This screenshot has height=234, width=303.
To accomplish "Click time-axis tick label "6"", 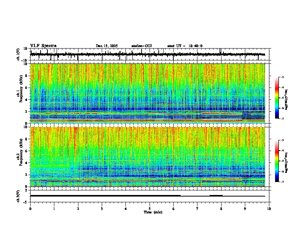I will [x=173, y=209].
